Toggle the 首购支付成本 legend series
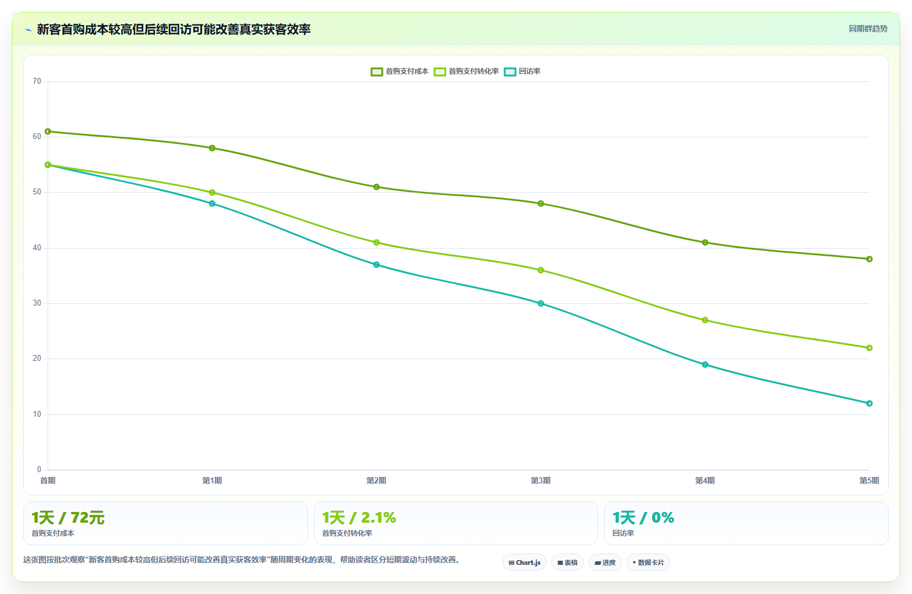This screenshot has height=594, width=912. (x=400, y=71)
